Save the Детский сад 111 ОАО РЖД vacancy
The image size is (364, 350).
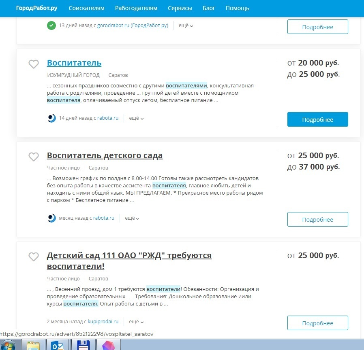coord(34,257)
